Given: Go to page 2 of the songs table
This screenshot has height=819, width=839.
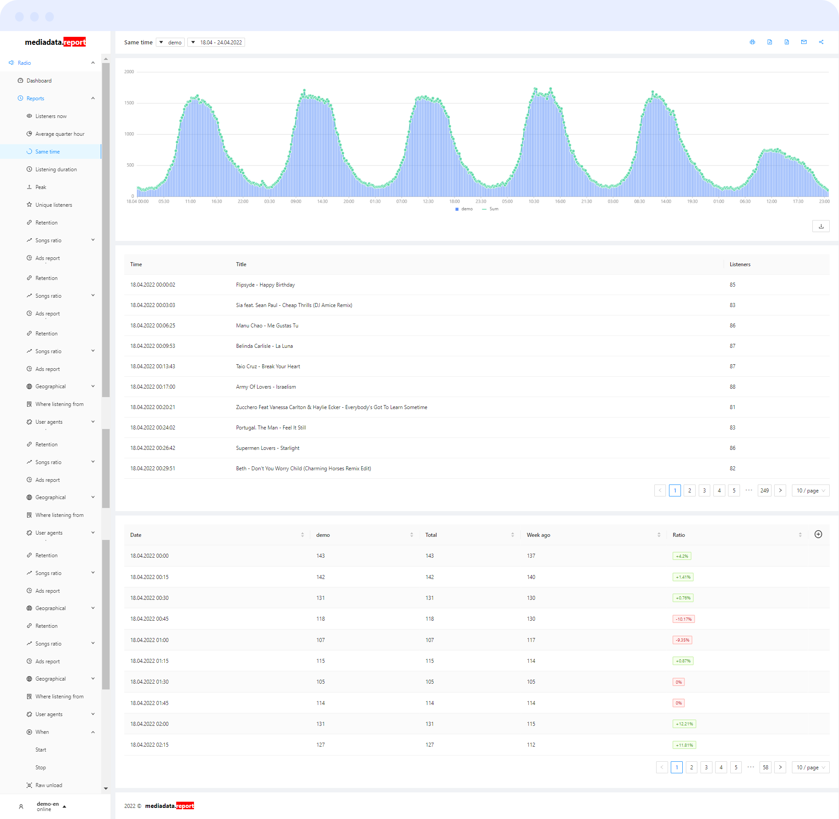Looking at the screenshot, I should tap(690, 490).
